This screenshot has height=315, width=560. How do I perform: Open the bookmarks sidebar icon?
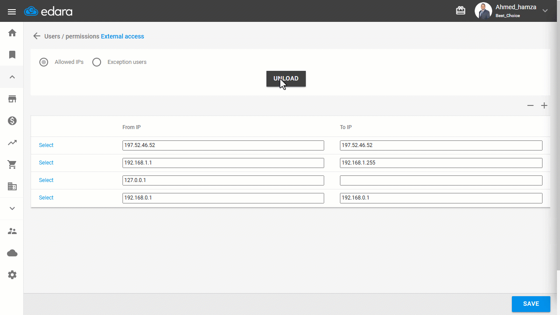(x=12, y=55)
